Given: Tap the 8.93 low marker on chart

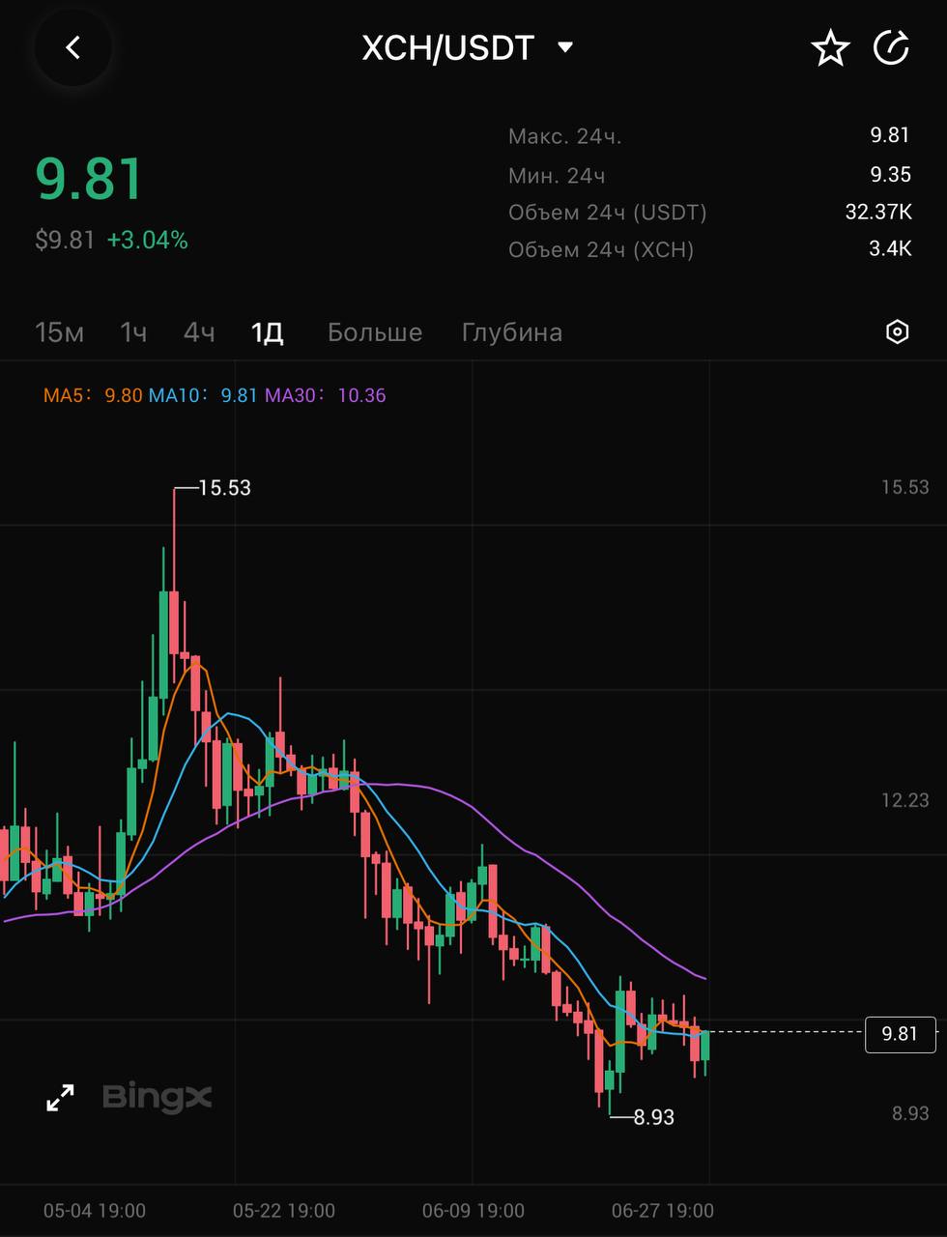Looking at the screenshot, I should 654,1117.
